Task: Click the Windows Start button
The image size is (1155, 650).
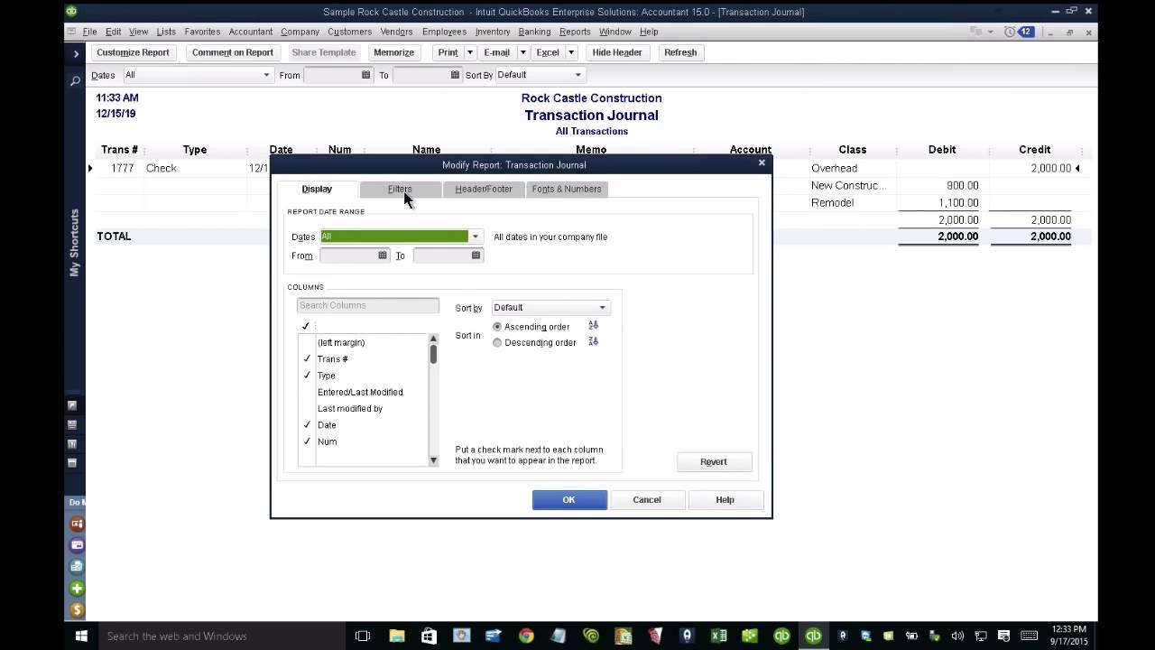Action: [81, 636]
